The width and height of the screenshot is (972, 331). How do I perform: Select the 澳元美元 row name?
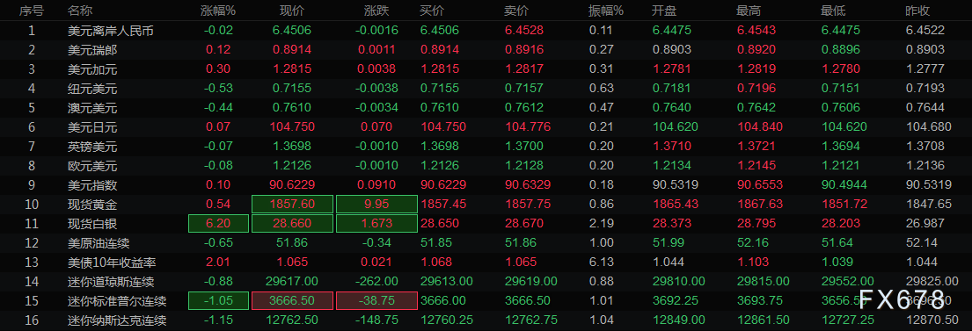click(x=91, y=108)
